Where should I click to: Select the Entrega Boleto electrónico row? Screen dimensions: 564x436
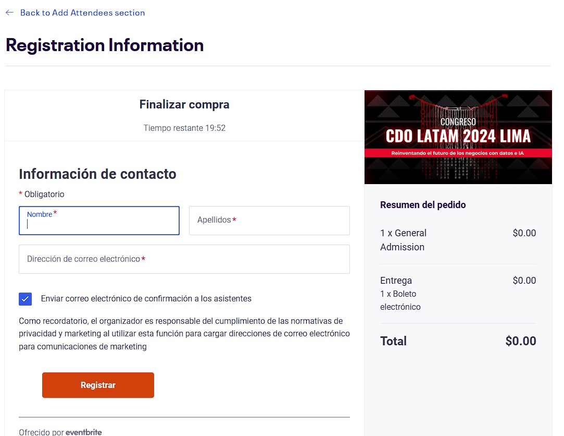(458, 293)
